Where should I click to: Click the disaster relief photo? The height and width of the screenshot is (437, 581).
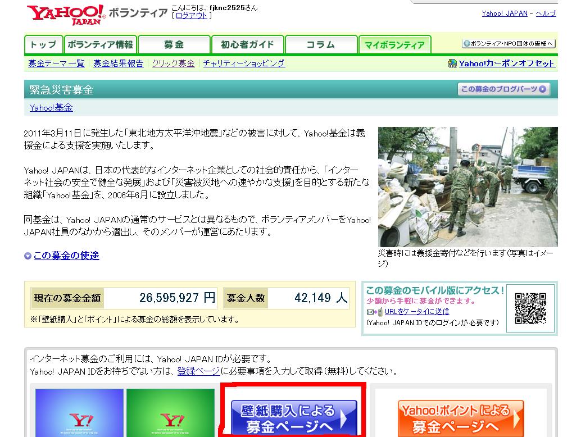click(x=467, y=187)
